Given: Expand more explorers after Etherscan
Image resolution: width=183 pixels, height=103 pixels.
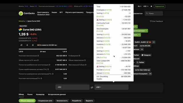Looking at the screenshot, I should (x=142, y=49).
